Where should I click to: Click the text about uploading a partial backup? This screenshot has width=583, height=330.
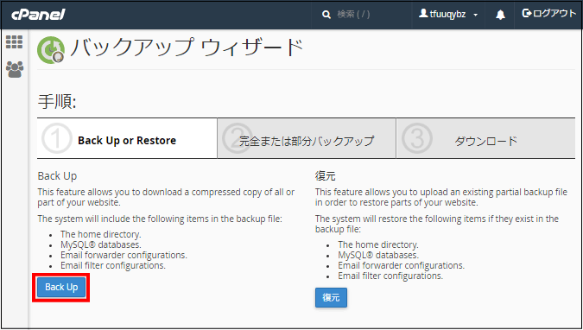coord(441,197)
